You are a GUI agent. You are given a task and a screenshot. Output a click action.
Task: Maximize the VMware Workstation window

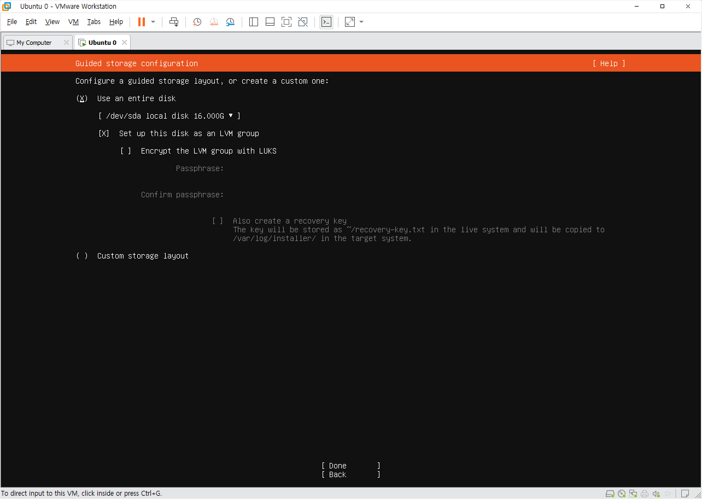tap(663, 7)
